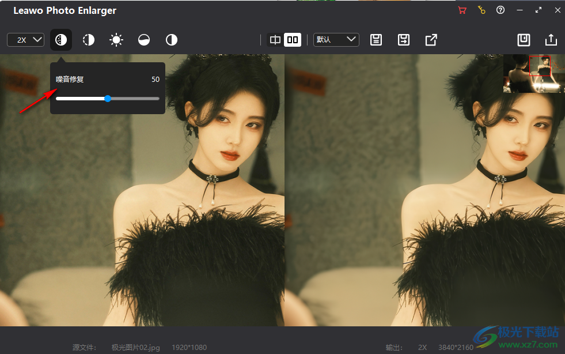Open the export-to-external icon
This screenshot has width=565, height=354.
pos(431,40)
